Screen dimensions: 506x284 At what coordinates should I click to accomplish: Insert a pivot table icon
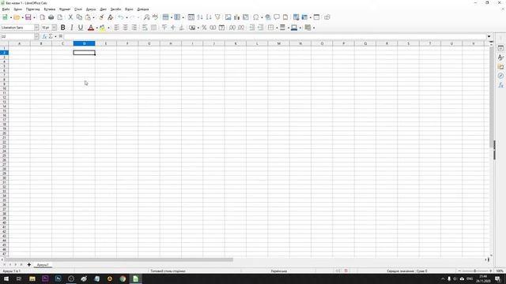[246, 17]
